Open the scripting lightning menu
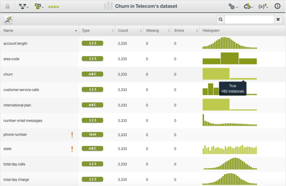286x186 pixels. pos(263,6)
